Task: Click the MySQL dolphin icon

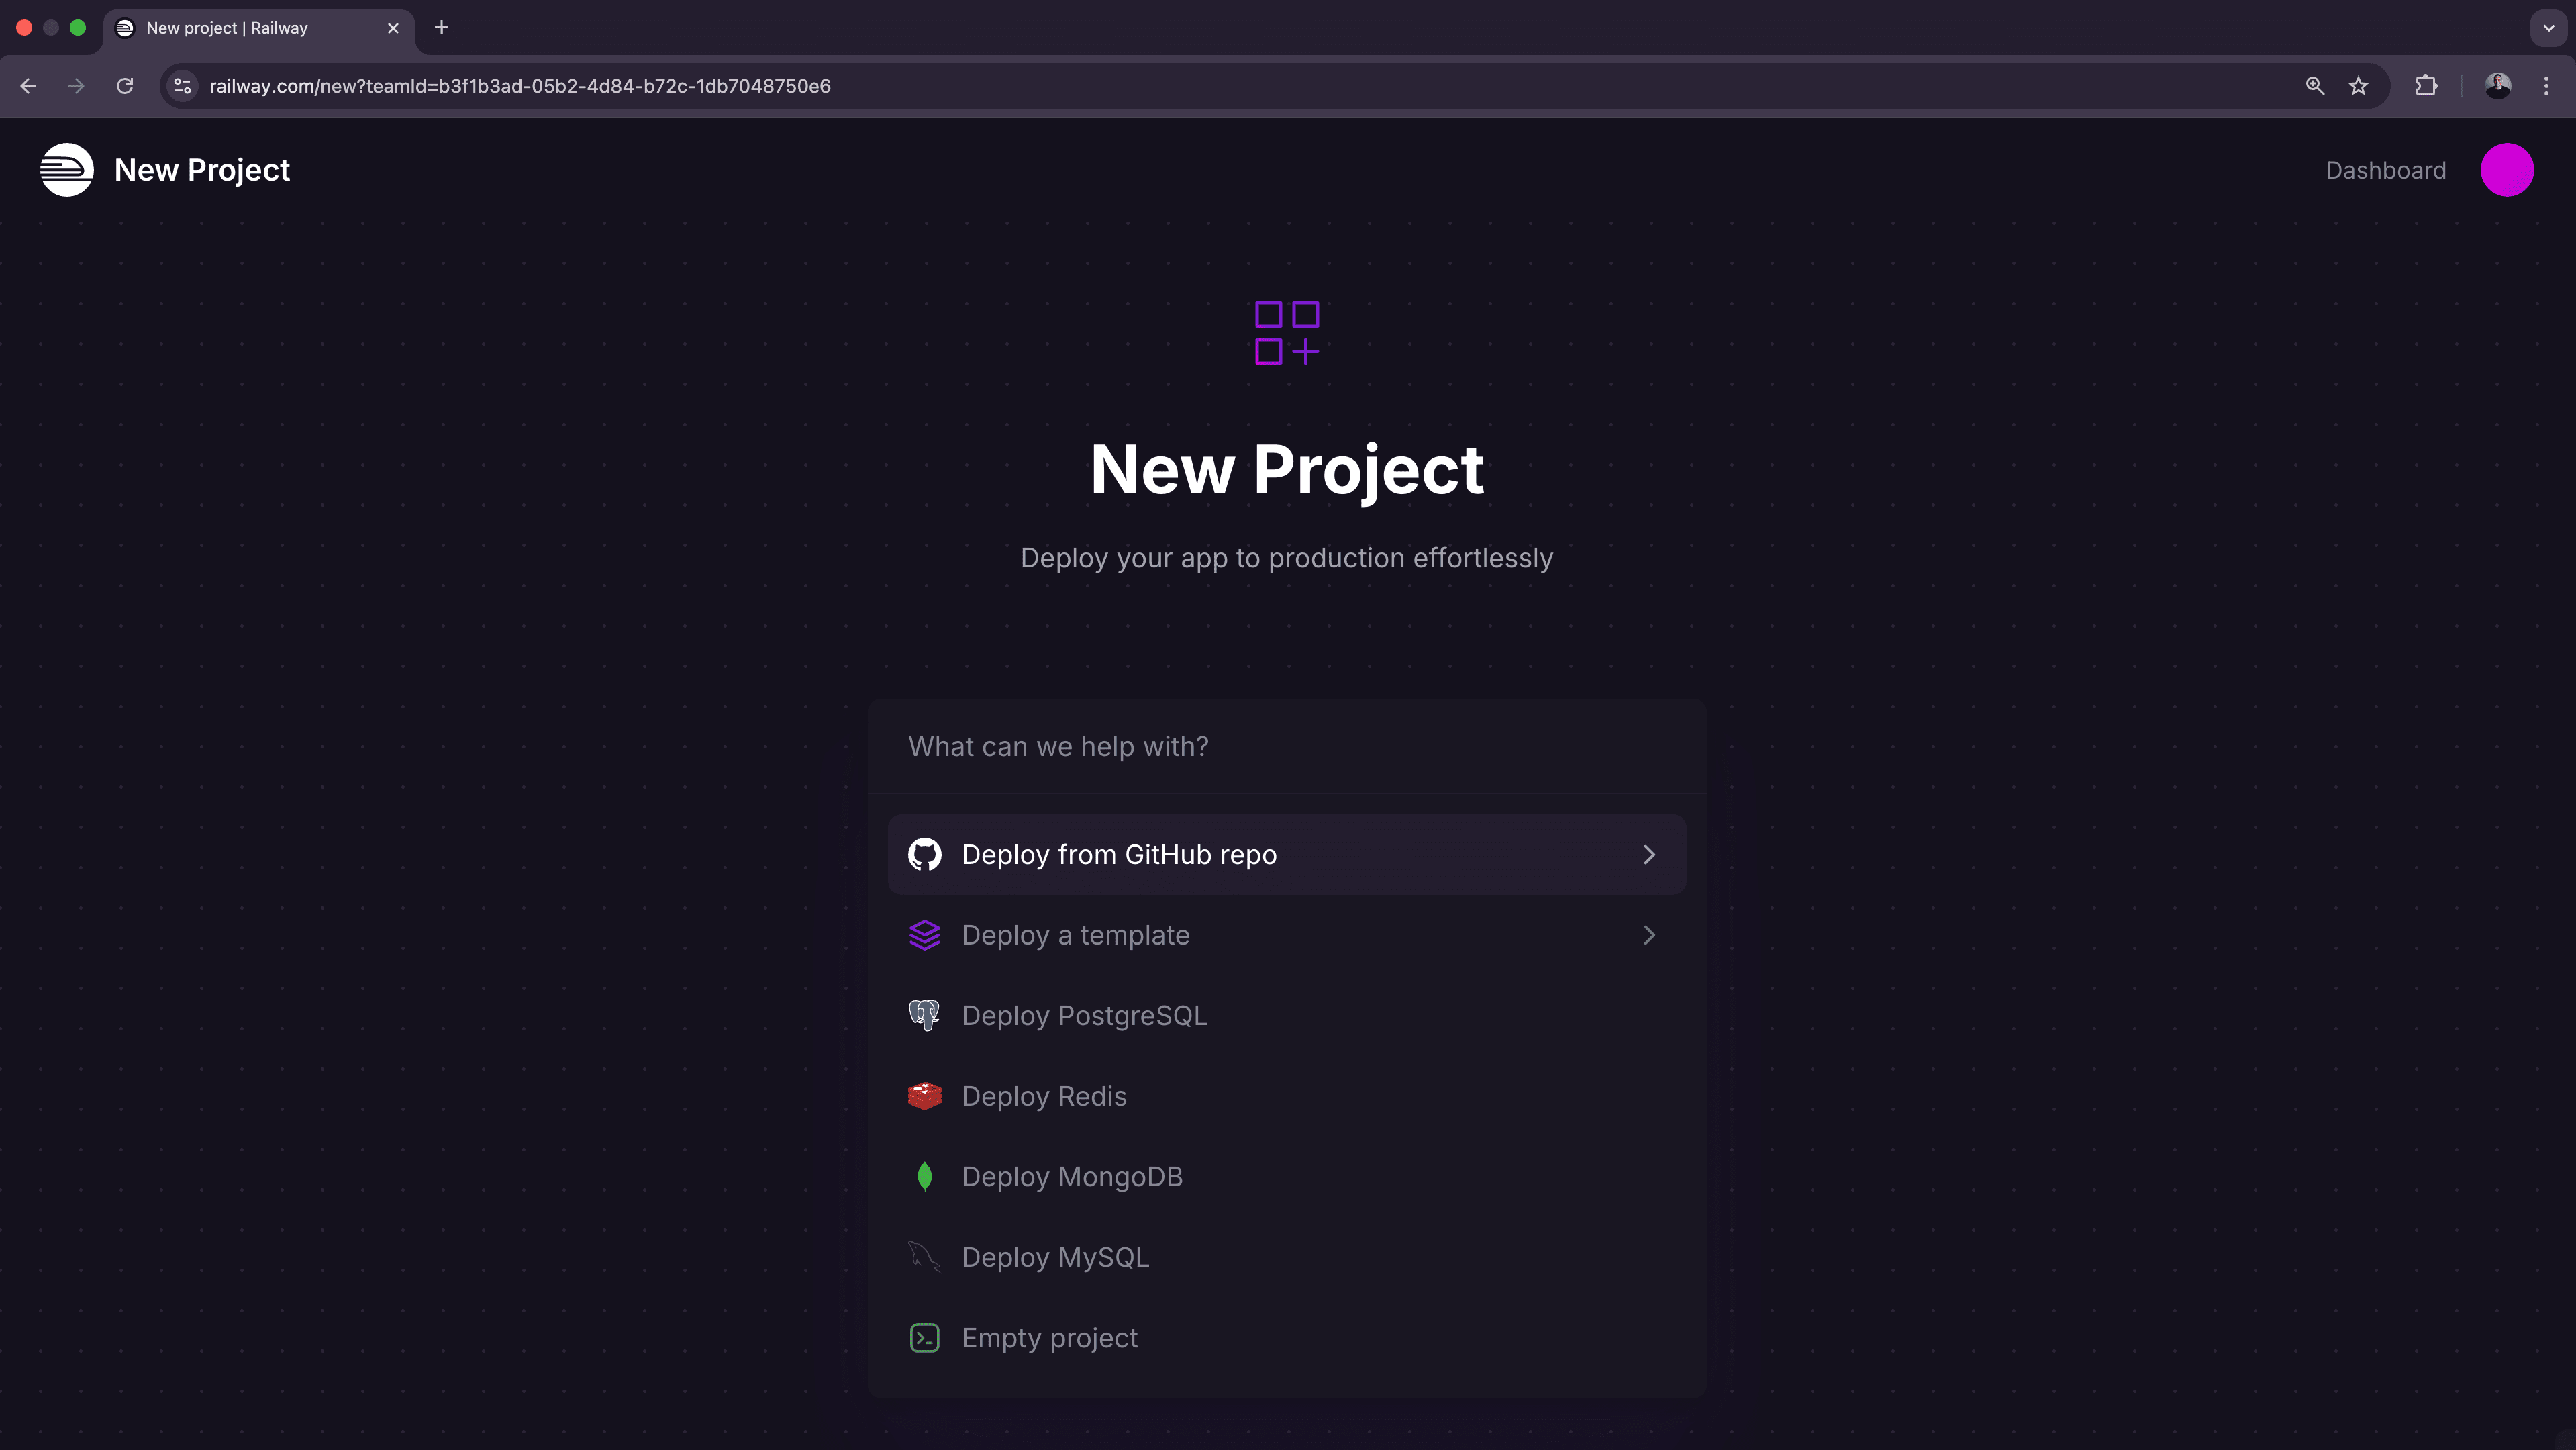Action: pos(924,1257)
